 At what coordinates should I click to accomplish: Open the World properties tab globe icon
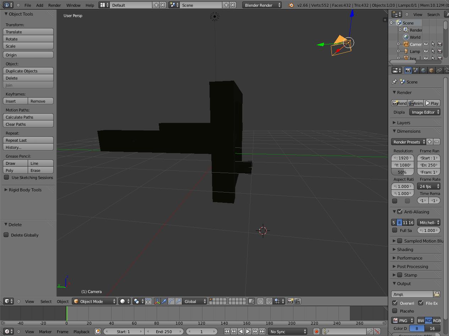pyautogui.click(x=423, y=70)
